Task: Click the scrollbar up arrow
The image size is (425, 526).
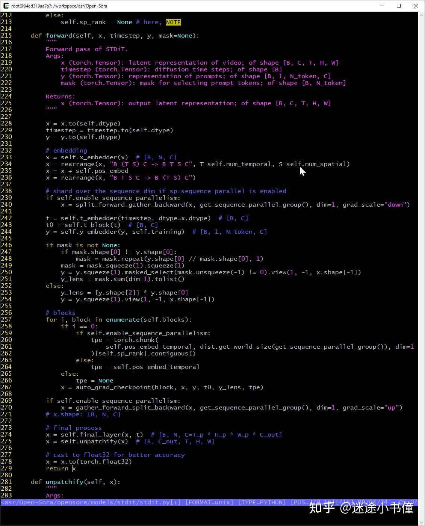Action: tap(422, 15)
